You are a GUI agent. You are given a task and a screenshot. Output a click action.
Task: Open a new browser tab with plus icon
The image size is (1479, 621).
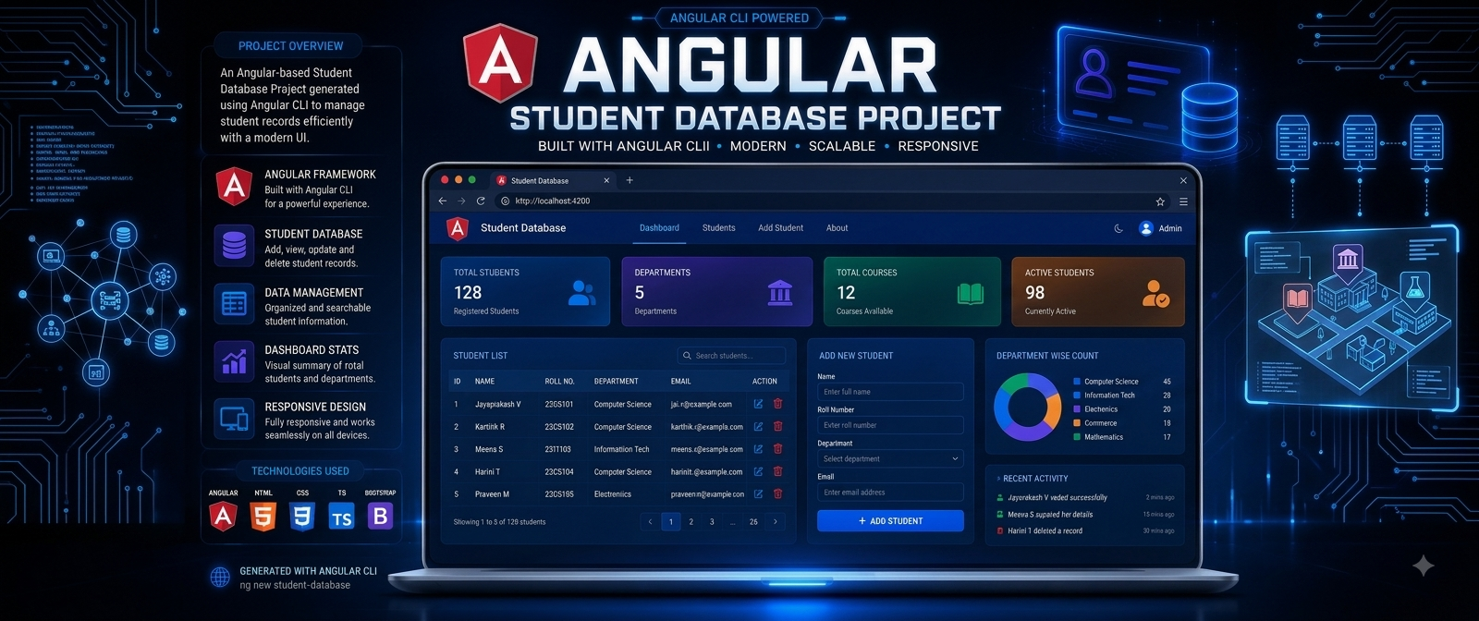point(629,180)
